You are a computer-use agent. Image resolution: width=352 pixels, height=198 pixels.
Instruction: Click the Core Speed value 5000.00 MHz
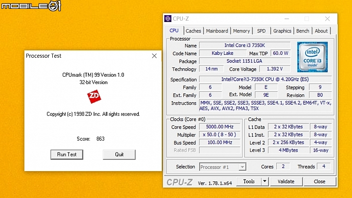(220, 127)
